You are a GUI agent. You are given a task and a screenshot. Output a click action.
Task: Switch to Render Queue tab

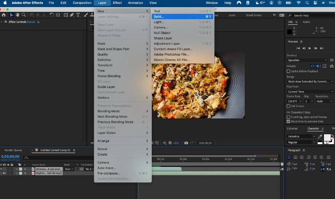tap(13, 150)
